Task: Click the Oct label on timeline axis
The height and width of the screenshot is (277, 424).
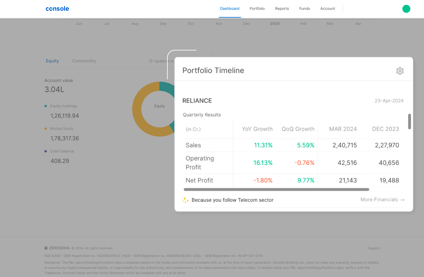Action: [191, 24]
